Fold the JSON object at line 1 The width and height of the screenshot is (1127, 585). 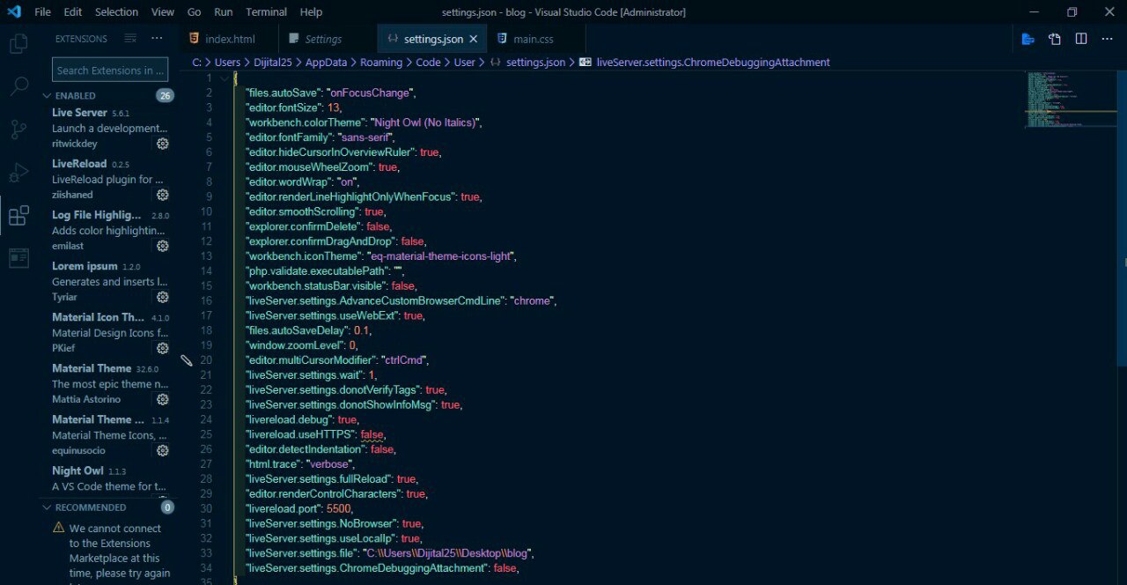click(224, 78)
